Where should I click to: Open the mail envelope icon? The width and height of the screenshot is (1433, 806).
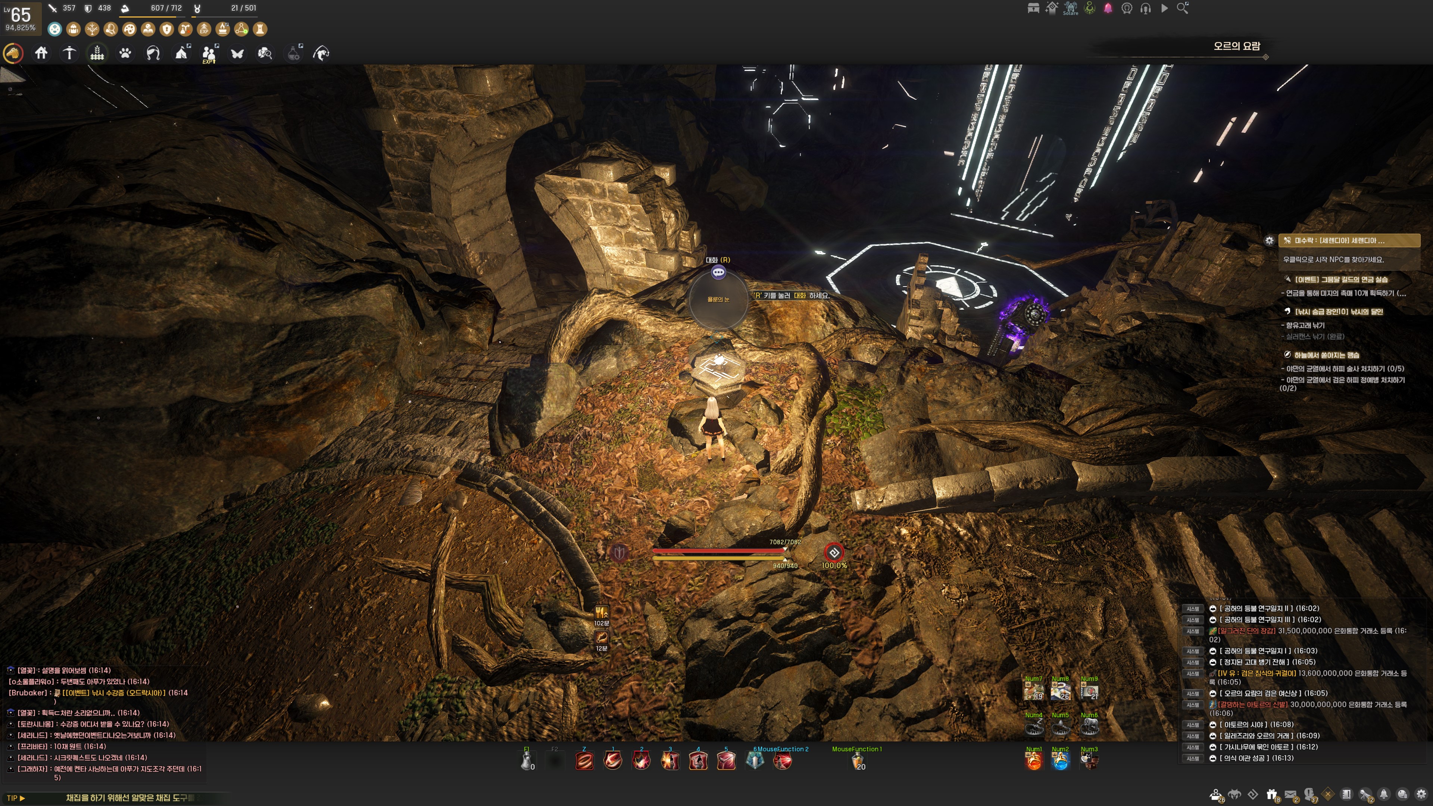tap(1290, 794)
